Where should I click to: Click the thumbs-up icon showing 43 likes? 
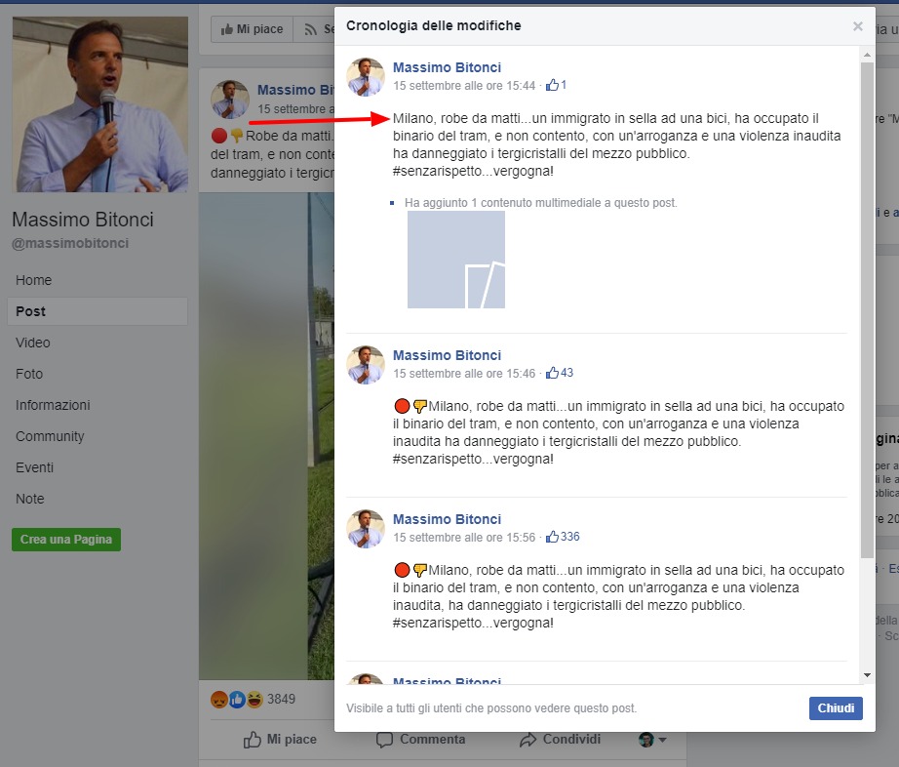point(552,373)
